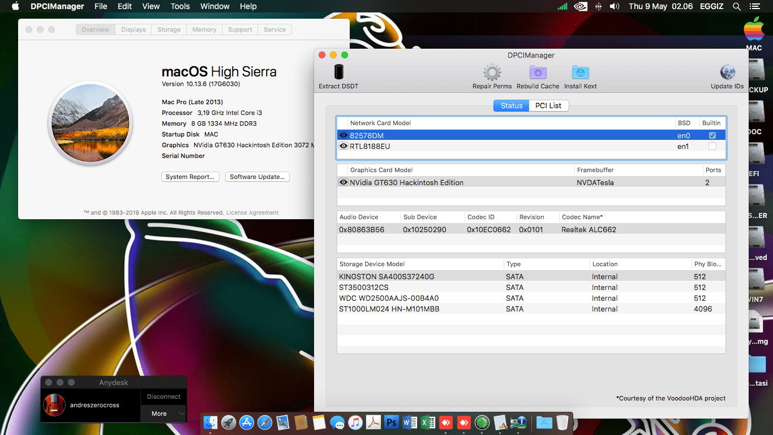Viewport: 773px width, 435px height.
Task: Open Displays tab in About This Mac
Action: click(x=134, y=29)
